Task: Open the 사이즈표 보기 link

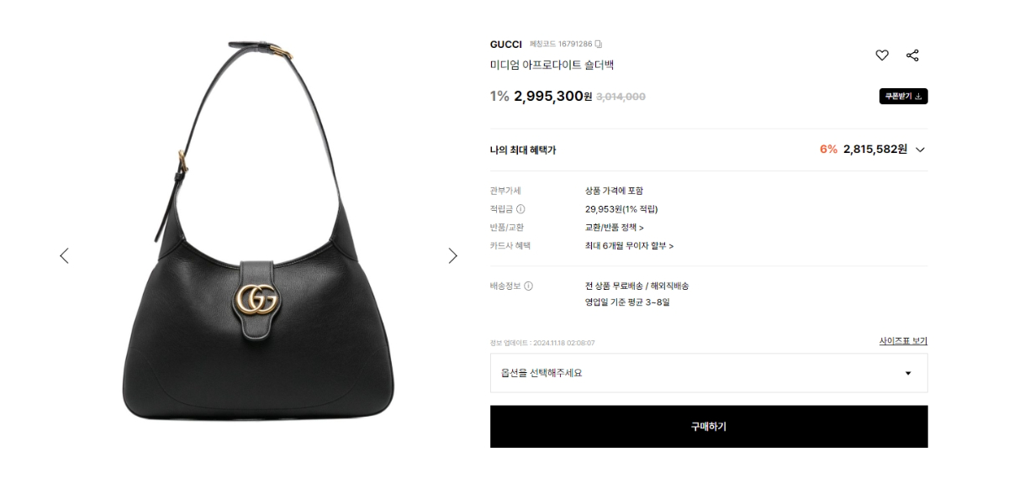Action: (x=903, y=341)
